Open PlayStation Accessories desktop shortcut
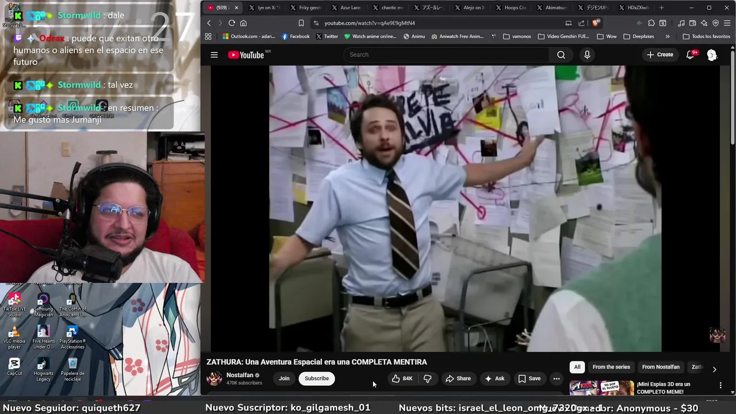Screen dimensions: 736x414 72,338
